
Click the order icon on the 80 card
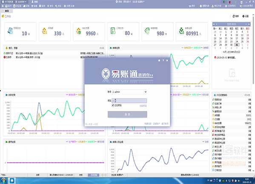tap(113, 31)
